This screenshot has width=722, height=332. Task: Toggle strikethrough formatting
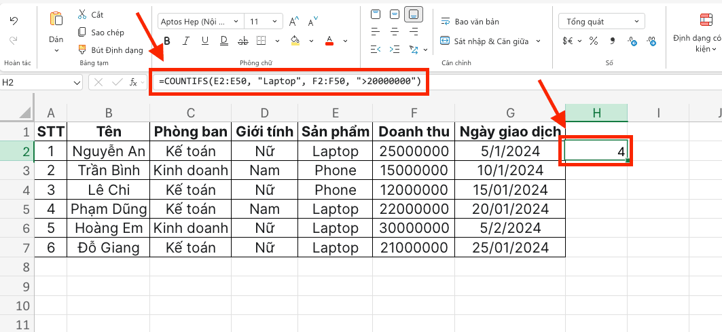tap(242, 41)
